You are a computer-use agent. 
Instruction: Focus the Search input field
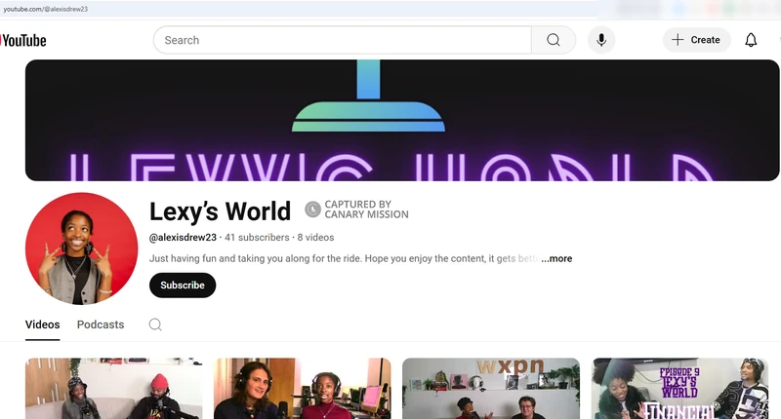[x=343, y=40]
